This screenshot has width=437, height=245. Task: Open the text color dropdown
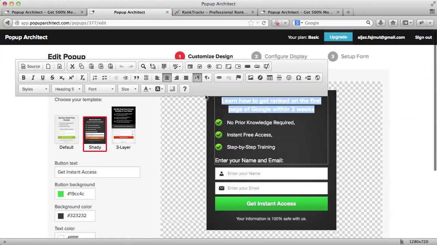pyautogui.click(x=147, y=89)
